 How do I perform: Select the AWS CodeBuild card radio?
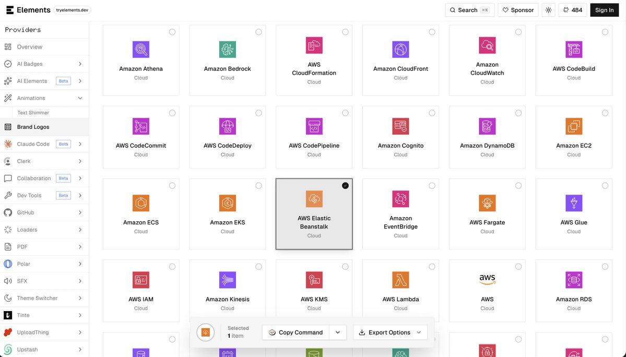coord(605,32)
